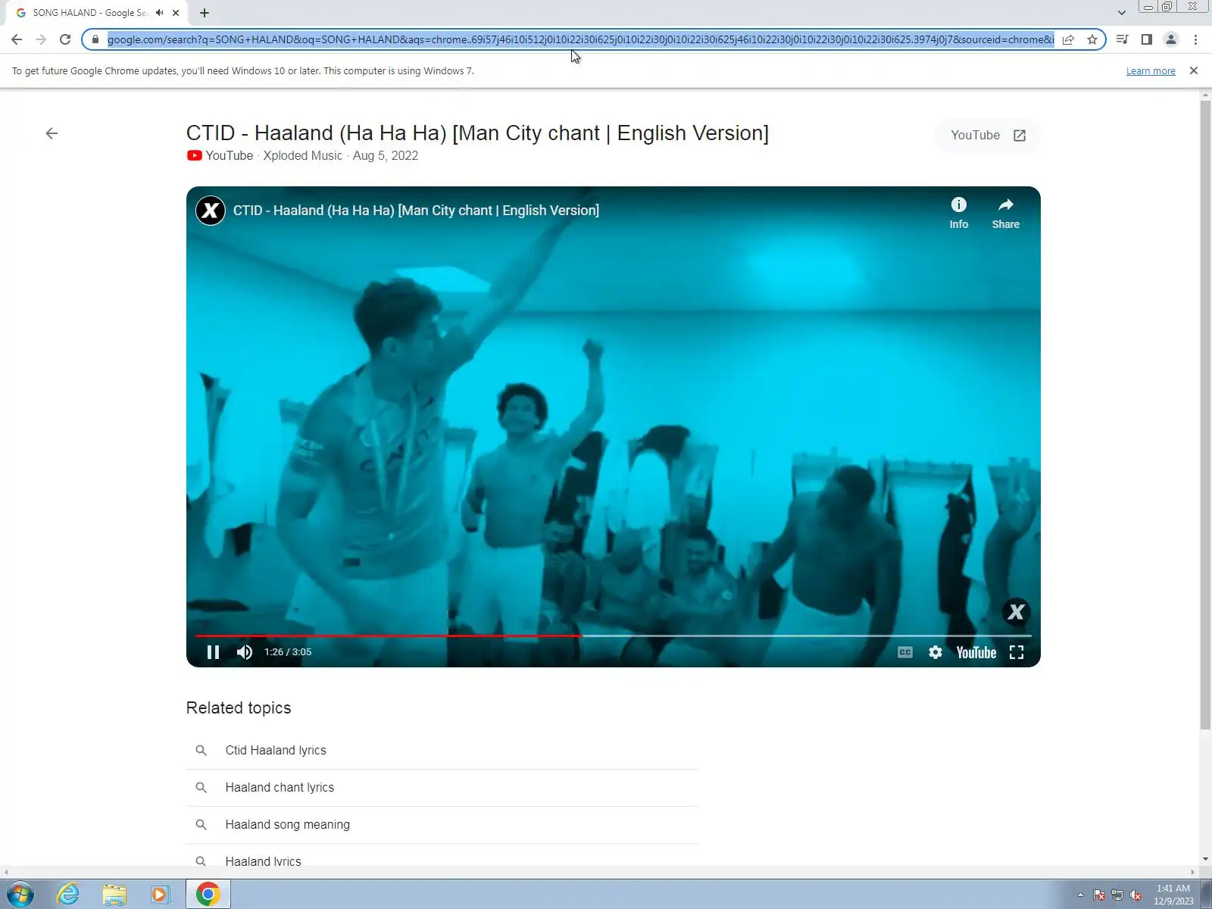
Task: Click the browser forward arrow
Action: (41, 39)
